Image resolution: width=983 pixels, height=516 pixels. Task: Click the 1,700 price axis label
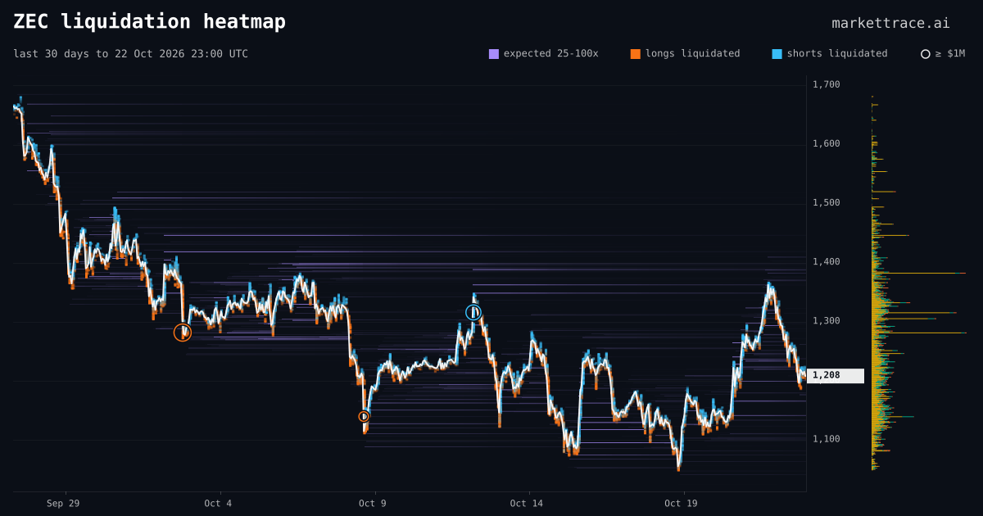[826, 84]
